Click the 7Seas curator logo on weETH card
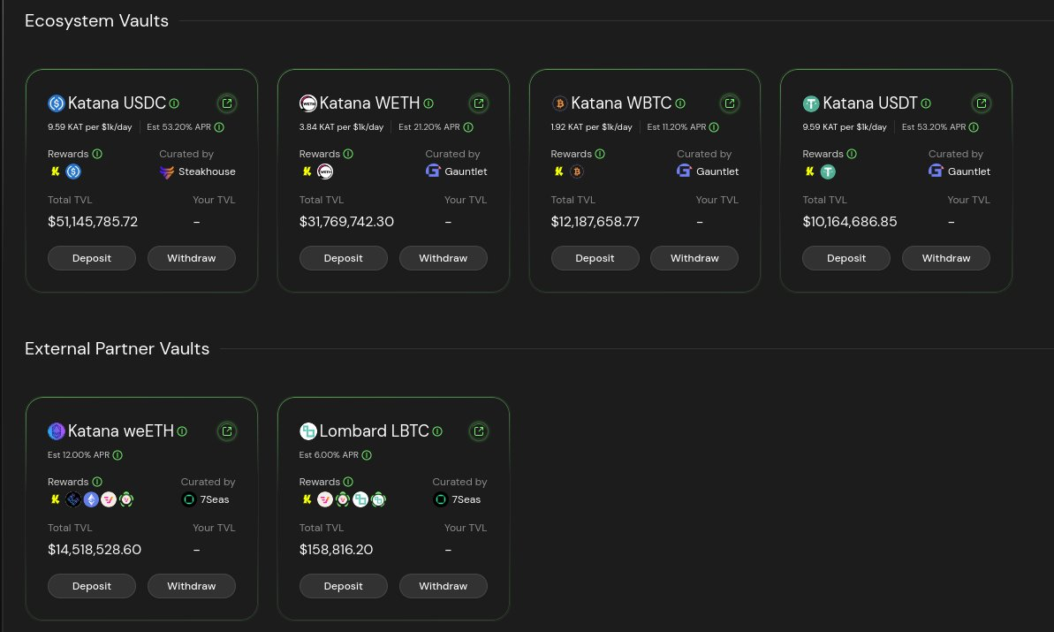1054x632 pixels. click(x=188, y=499)
